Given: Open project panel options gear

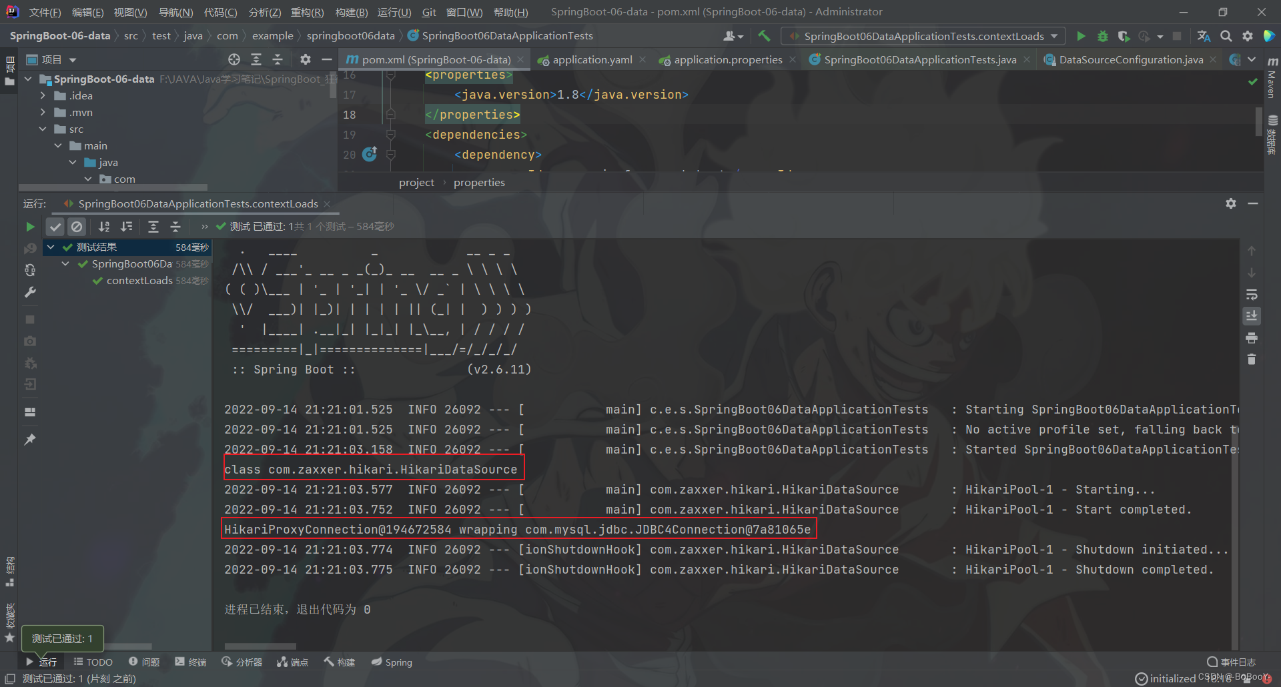Looking at the screenshot, I should point(306,59).
